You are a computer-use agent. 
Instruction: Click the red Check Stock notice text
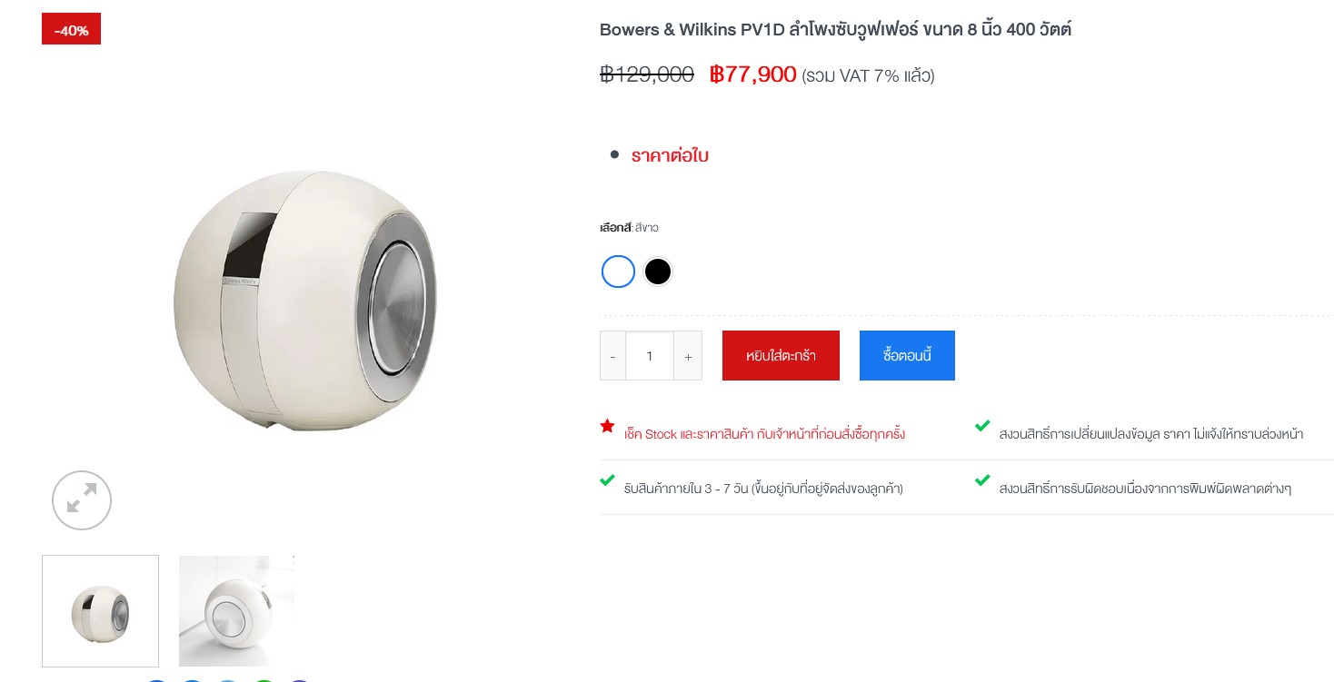(764, 434)
